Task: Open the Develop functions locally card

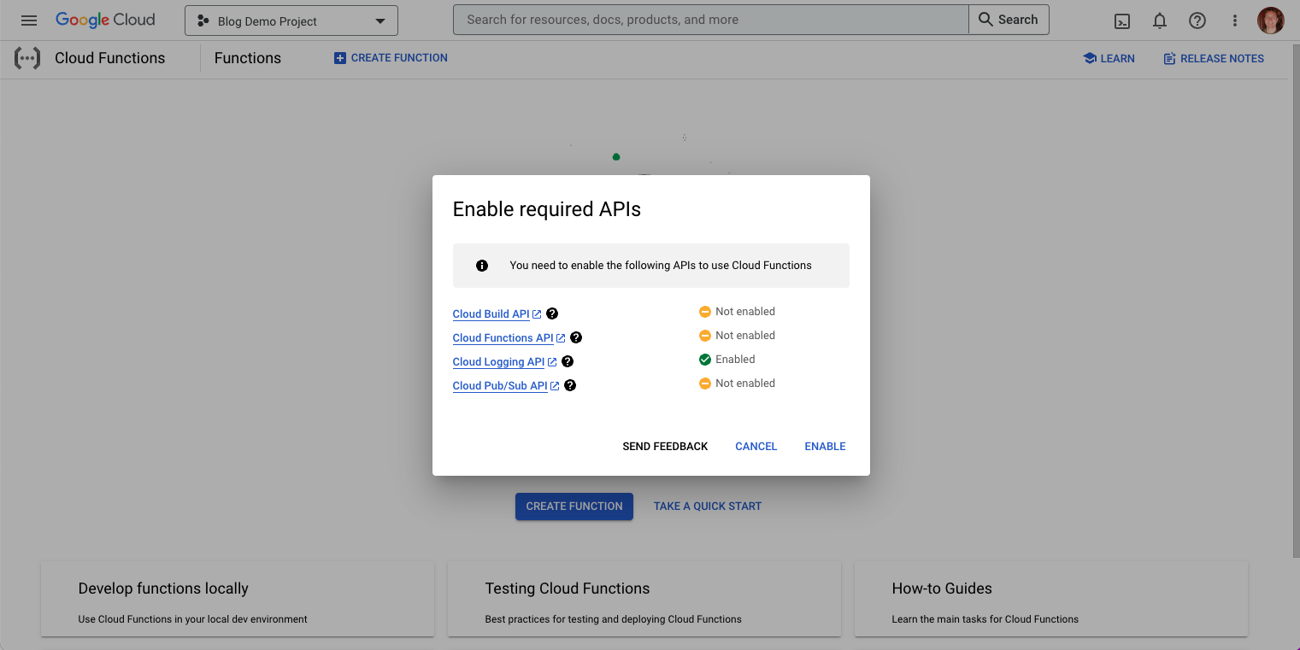Action: pos(238,599)
